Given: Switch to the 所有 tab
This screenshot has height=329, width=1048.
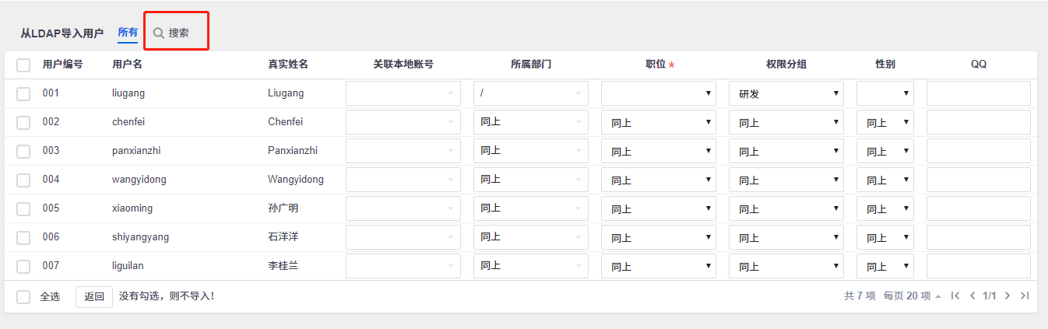Looking at the screenshot, I should pos(128,33).
